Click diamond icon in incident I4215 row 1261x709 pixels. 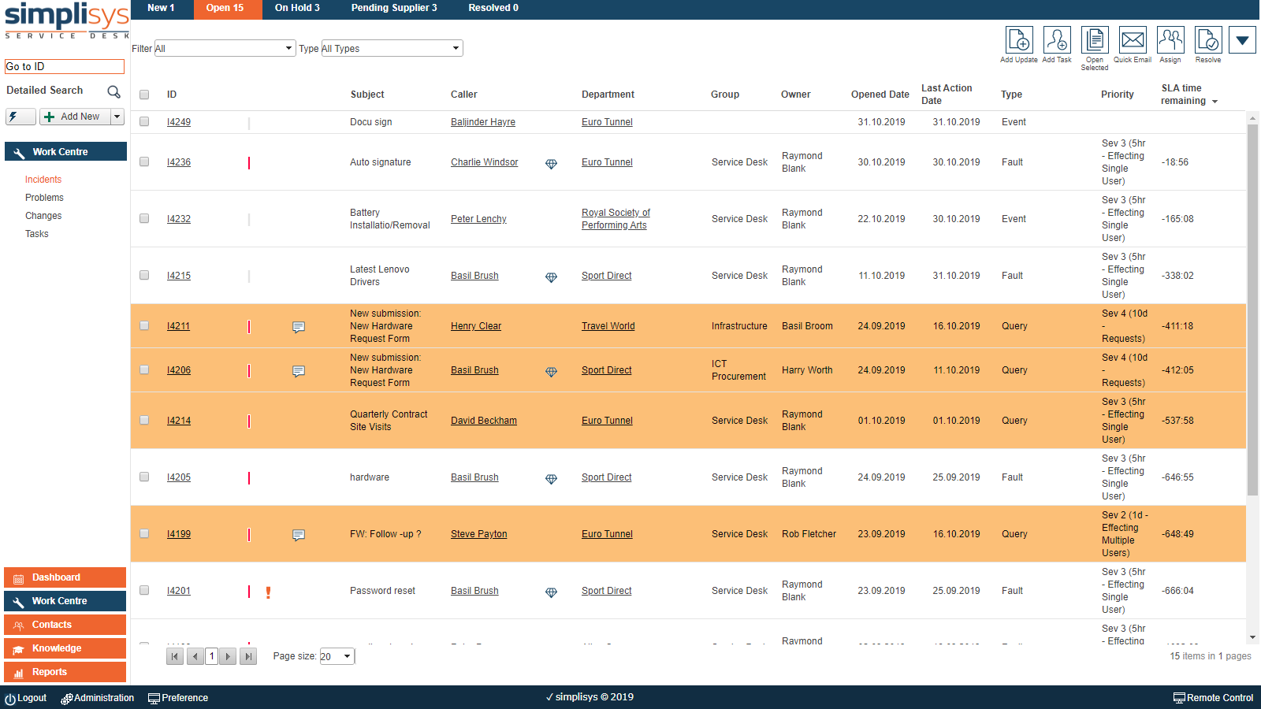click(552, 277)
